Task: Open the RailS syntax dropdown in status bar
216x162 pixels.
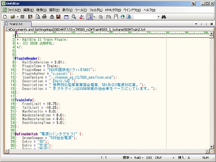Action: 139,157
